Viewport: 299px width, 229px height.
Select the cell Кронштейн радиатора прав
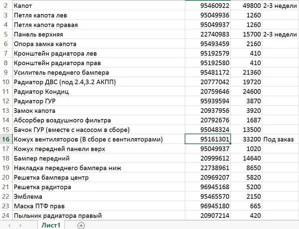(x=99, y=63)
